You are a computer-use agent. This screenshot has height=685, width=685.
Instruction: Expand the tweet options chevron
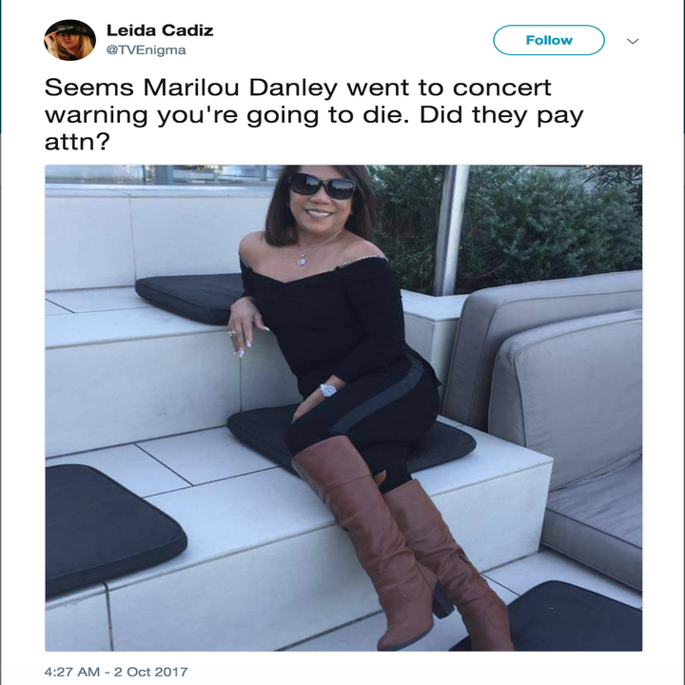pos(633,41)
